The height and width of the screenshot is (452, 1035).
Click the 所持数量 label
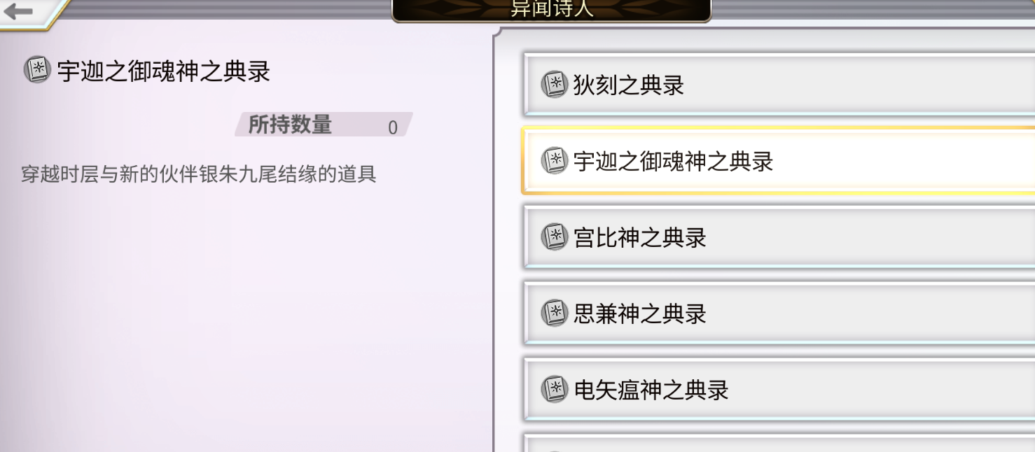(290, 125)
